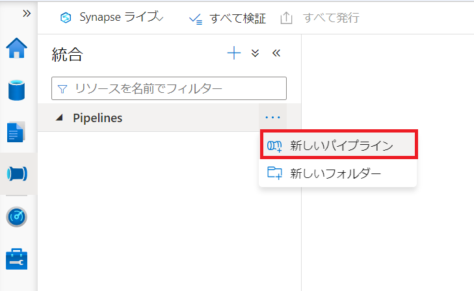Collapse the Pipelines tree triangle
474x291 pixels.
point(60,118)
